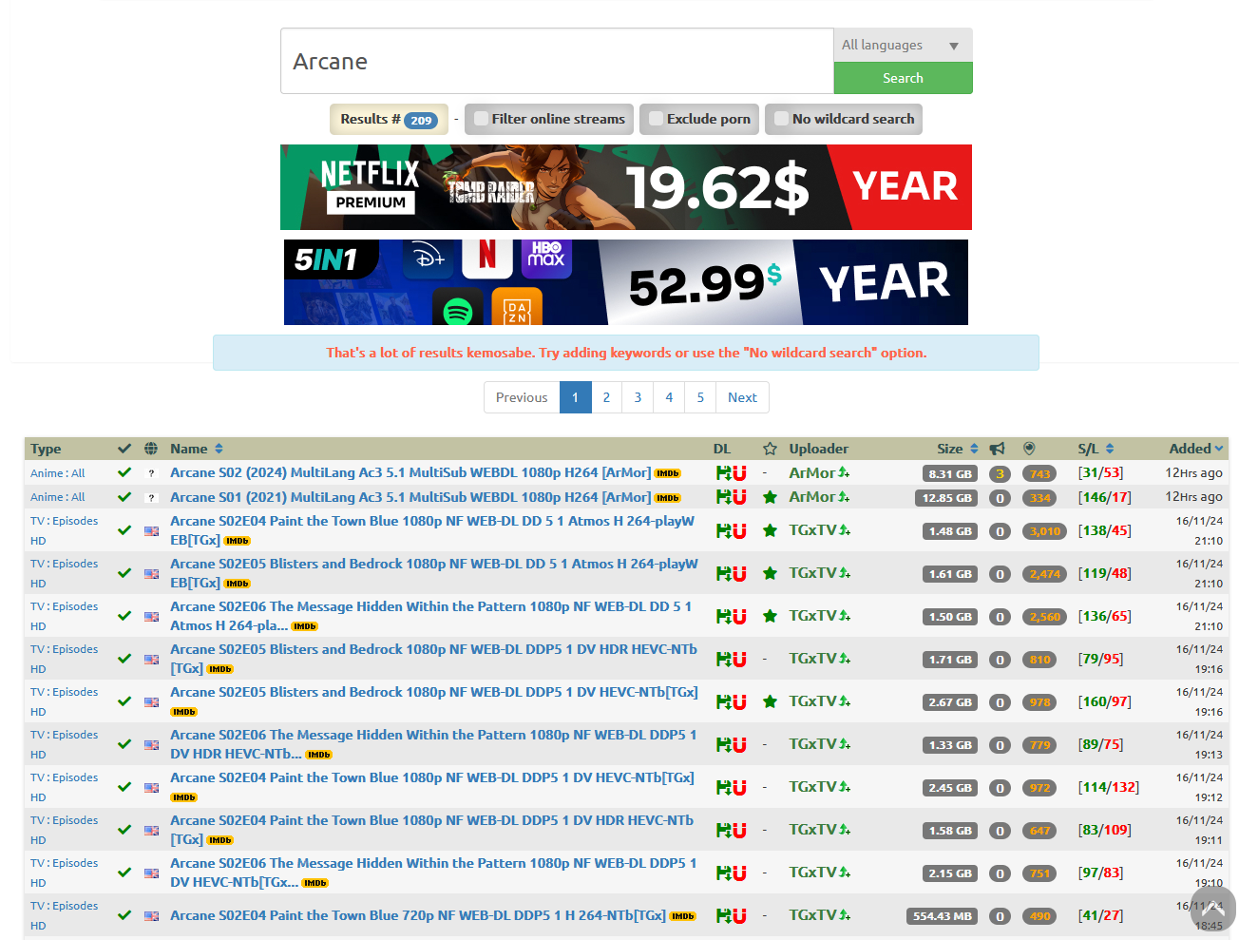Screen dimensions: 1239x940
Task: Open Arcane S02E05 Blisters and Bedrock playWEB link
Action: point(434,573)
